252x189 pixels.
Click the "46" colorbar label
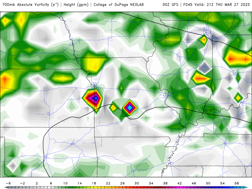[x=194, y=183]
